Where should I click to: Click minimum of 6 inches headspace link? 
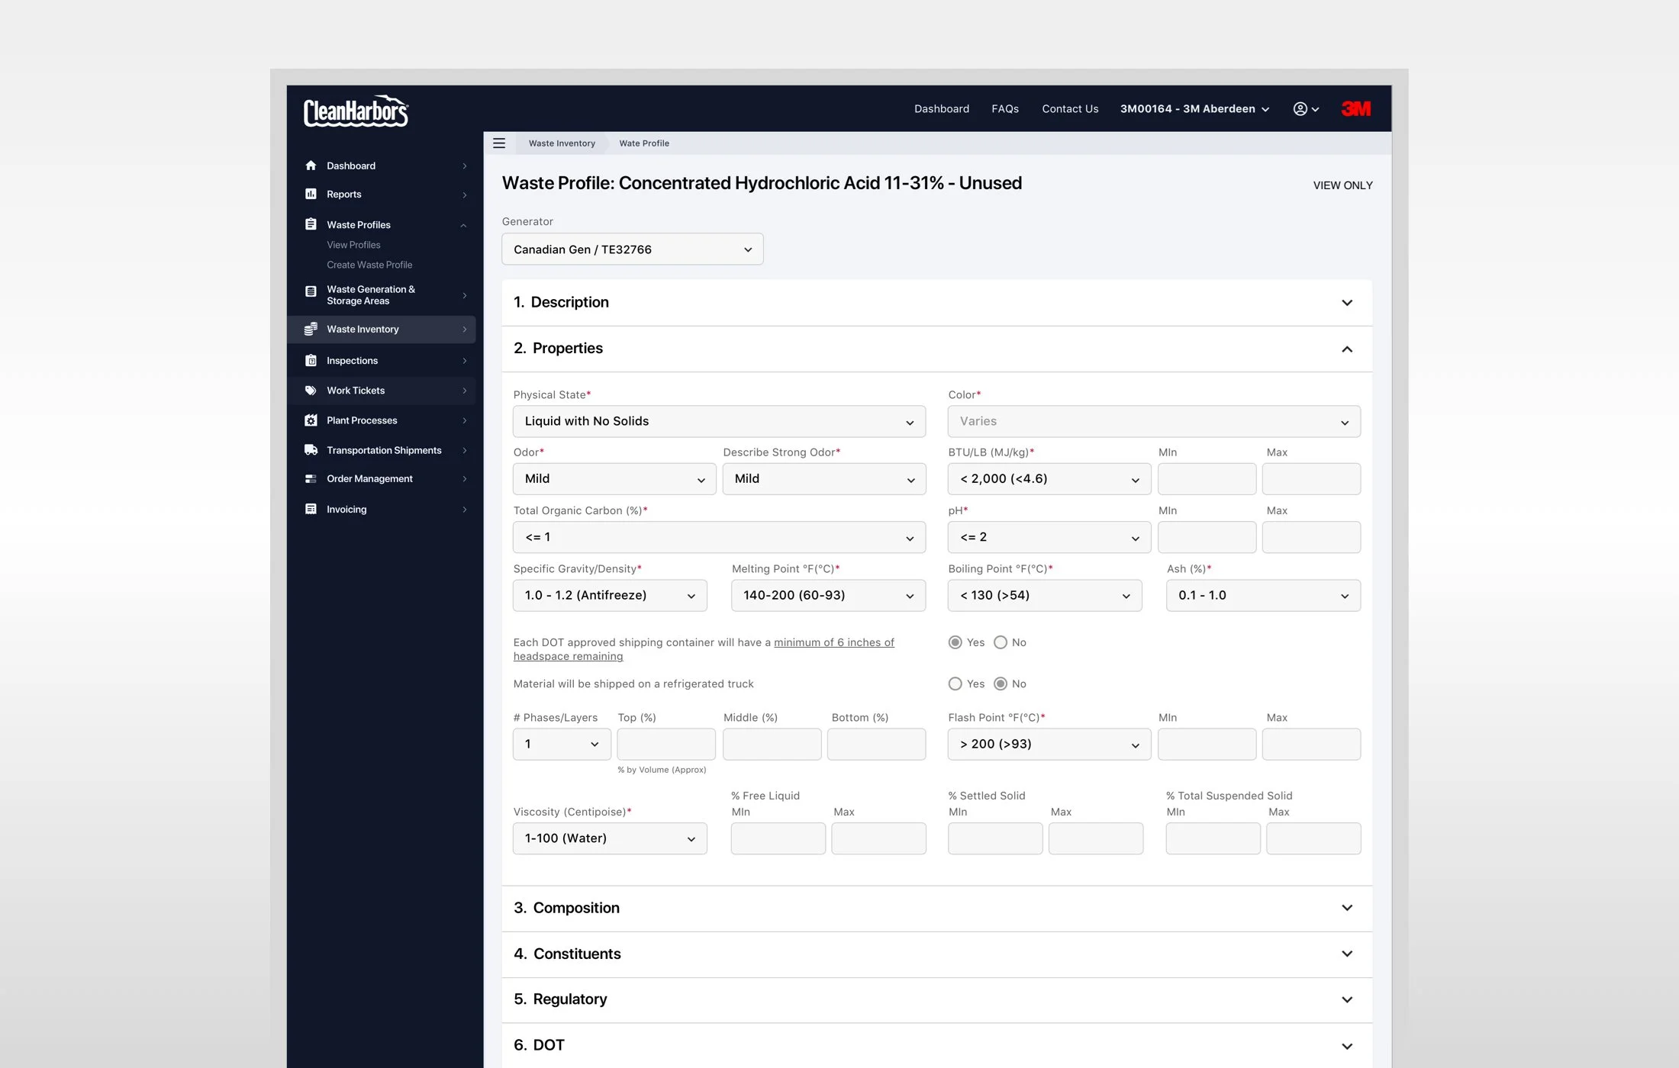(x=833, y=642)
